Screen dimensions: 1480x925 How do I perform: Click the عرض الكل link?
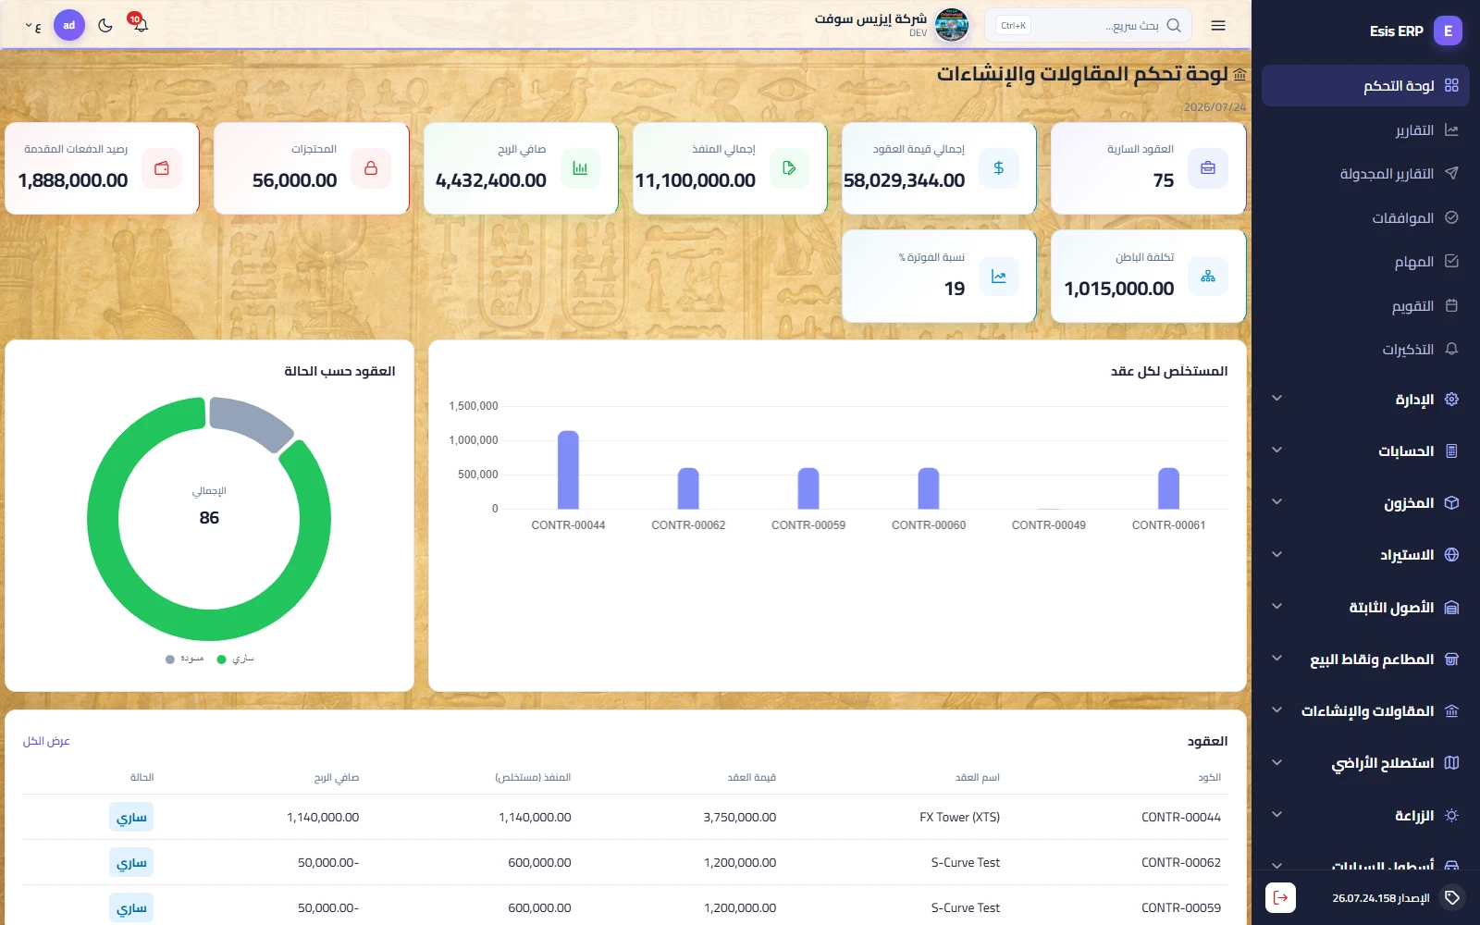(x=46, y=741)
